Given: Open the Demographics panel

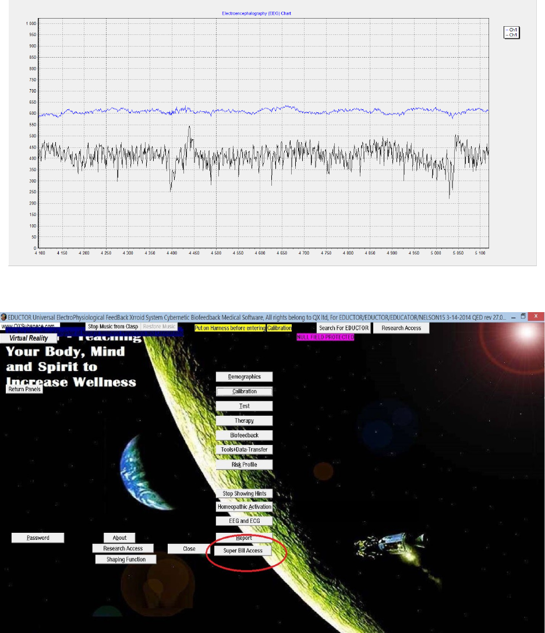Looking at the screenshot, I should coord(244,377).
